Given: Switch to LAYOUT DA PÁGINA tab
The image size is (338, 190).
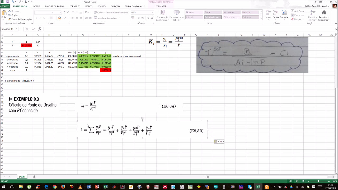Looking at the screenshot, I should click(x=55, y=6).
